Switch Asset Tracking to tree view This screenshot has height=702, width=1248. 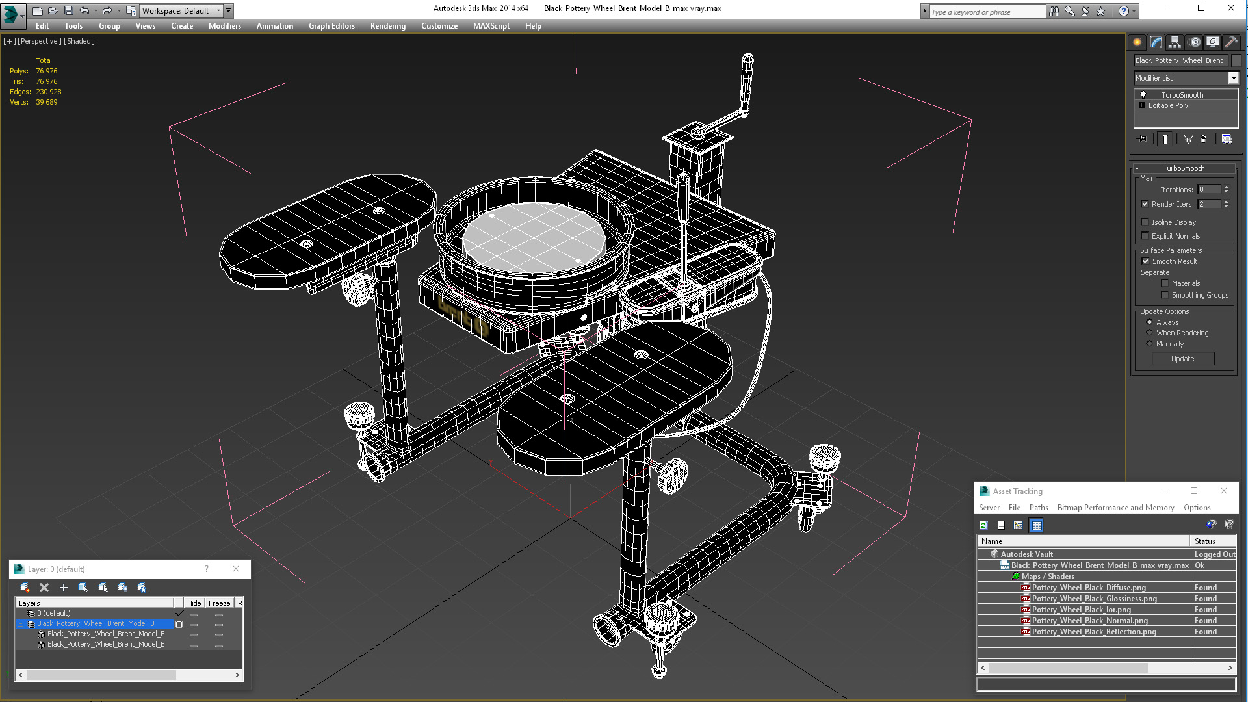click(x=1019, y=525)
